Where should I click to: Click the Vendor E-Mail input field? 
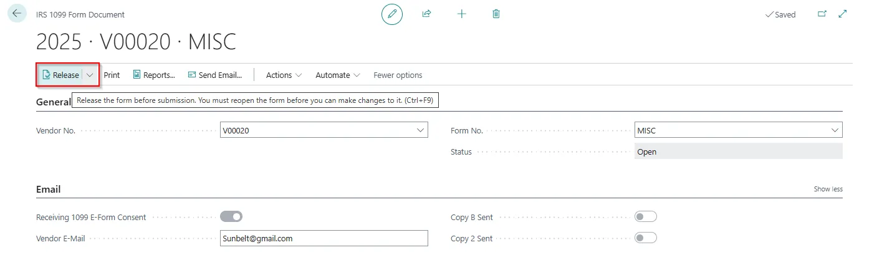tap(324, 238)
